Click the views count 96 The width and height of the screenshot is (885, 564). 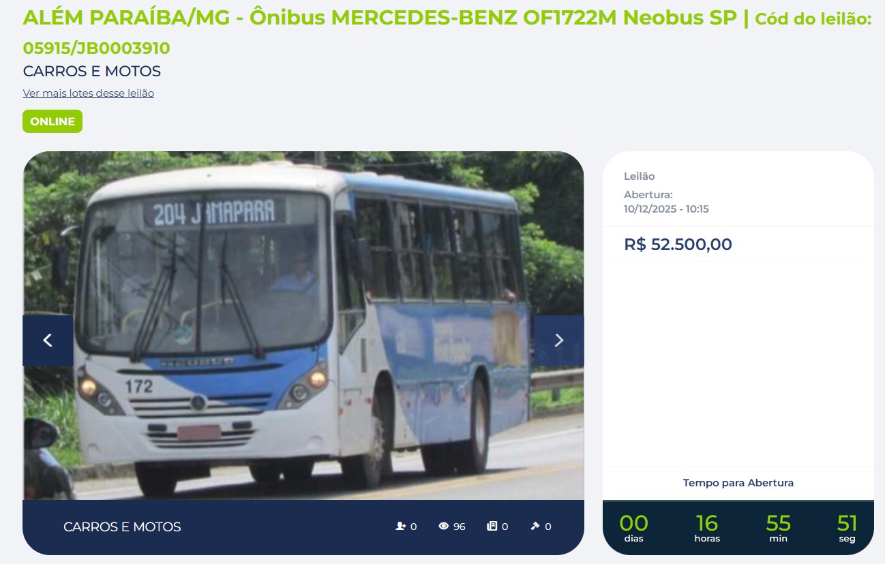point(460,527)
